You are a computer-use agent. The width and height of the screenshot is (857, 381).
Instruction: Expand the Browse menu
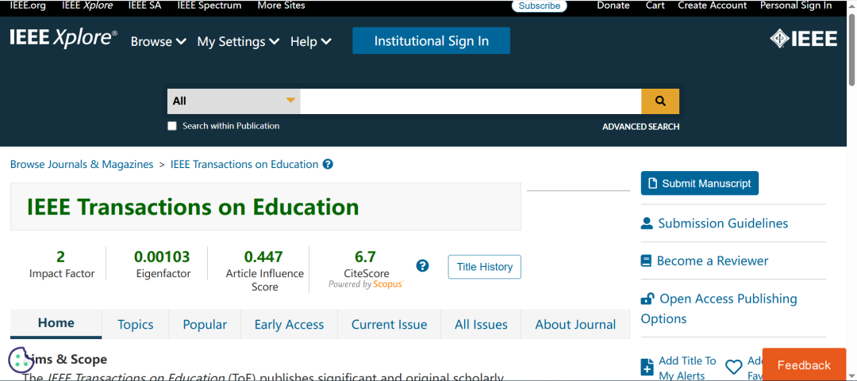159,41
